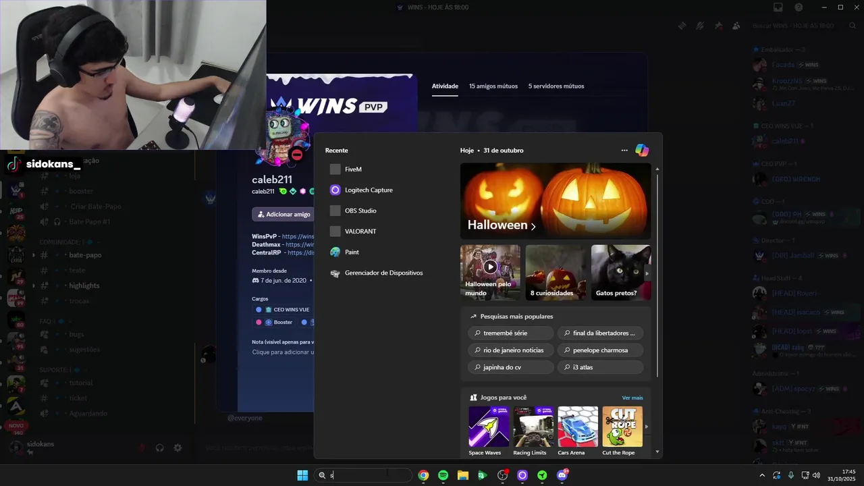Open OBS Studio from the taskbar
Viewport: 864px width, 486px height.
click(x=502, y=475)
